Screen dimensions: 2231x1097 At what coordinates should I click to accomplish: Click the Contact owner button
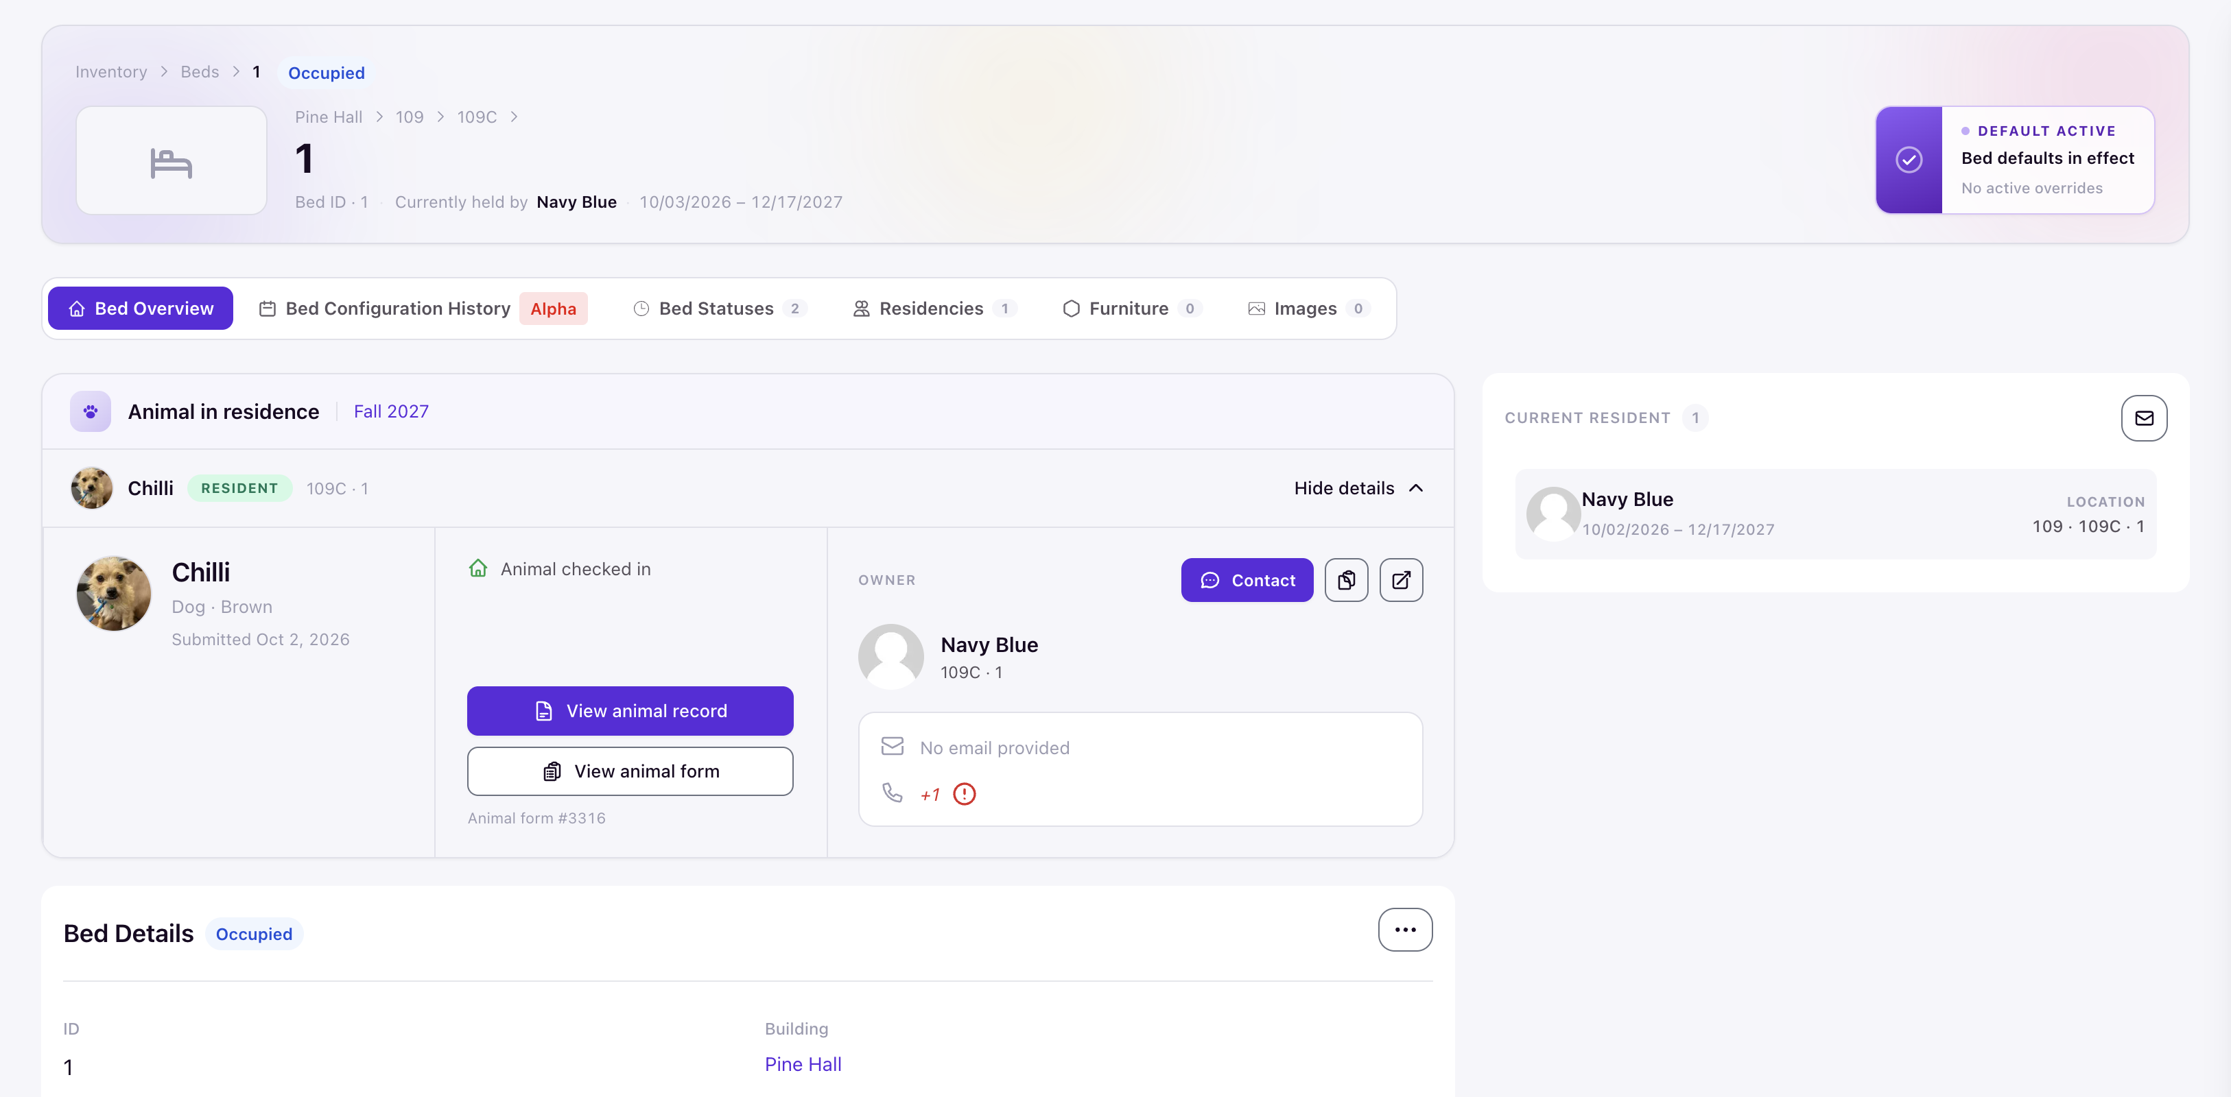1247,580
